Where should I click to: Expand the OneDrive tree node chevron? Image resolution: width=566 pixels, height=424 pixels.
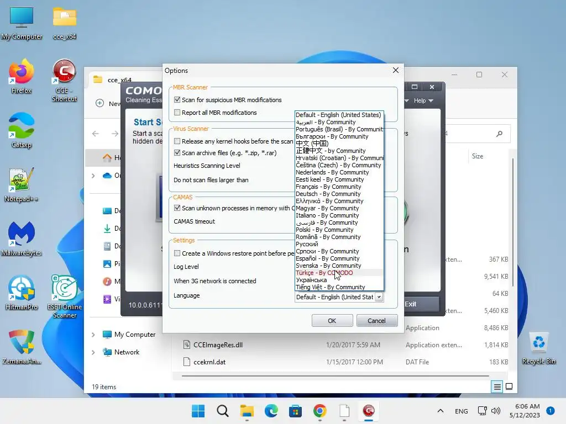[93, 176]
